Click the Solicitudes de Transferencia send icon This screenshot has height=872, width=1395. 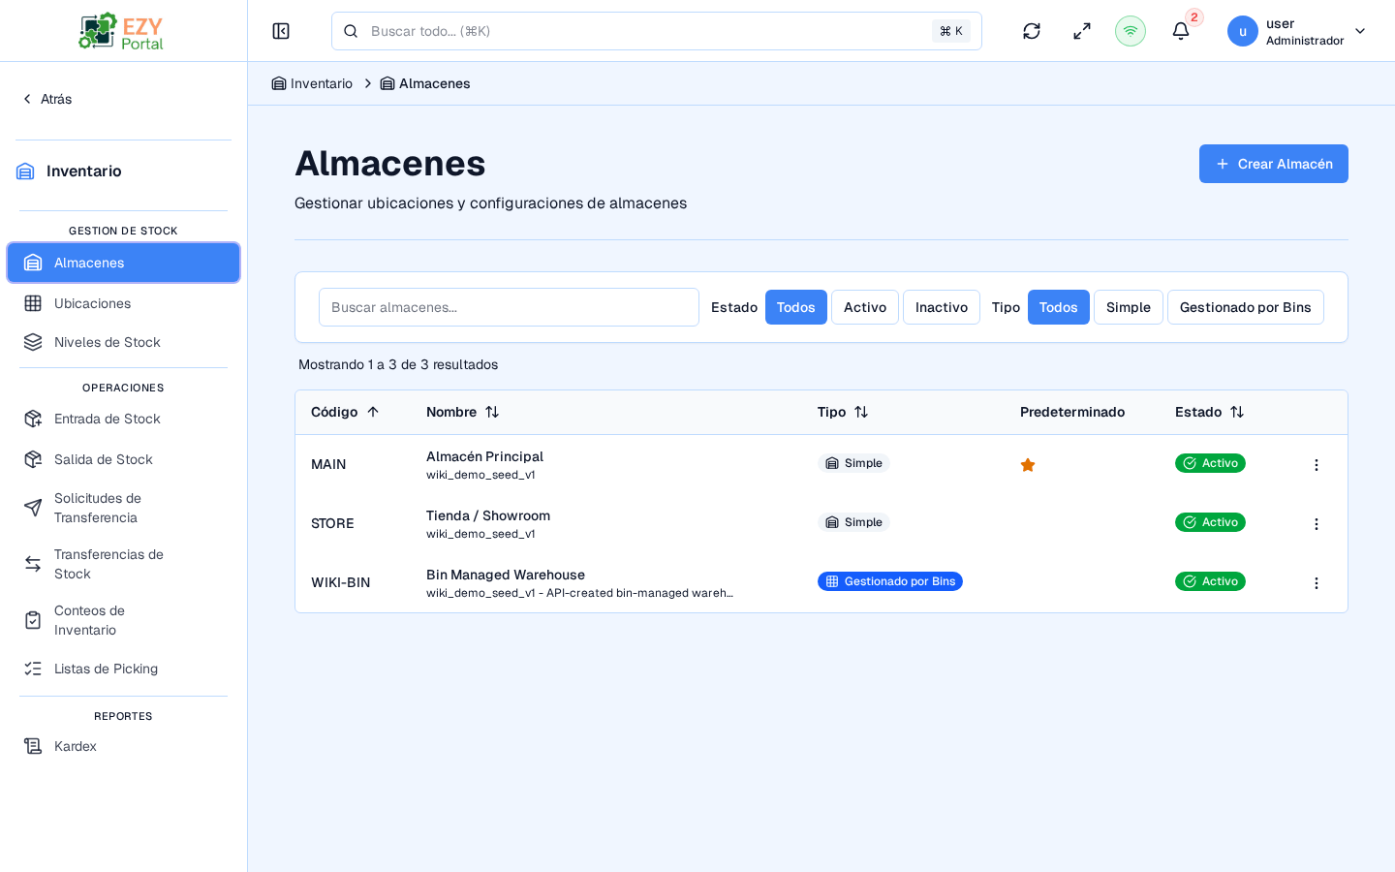33,508
